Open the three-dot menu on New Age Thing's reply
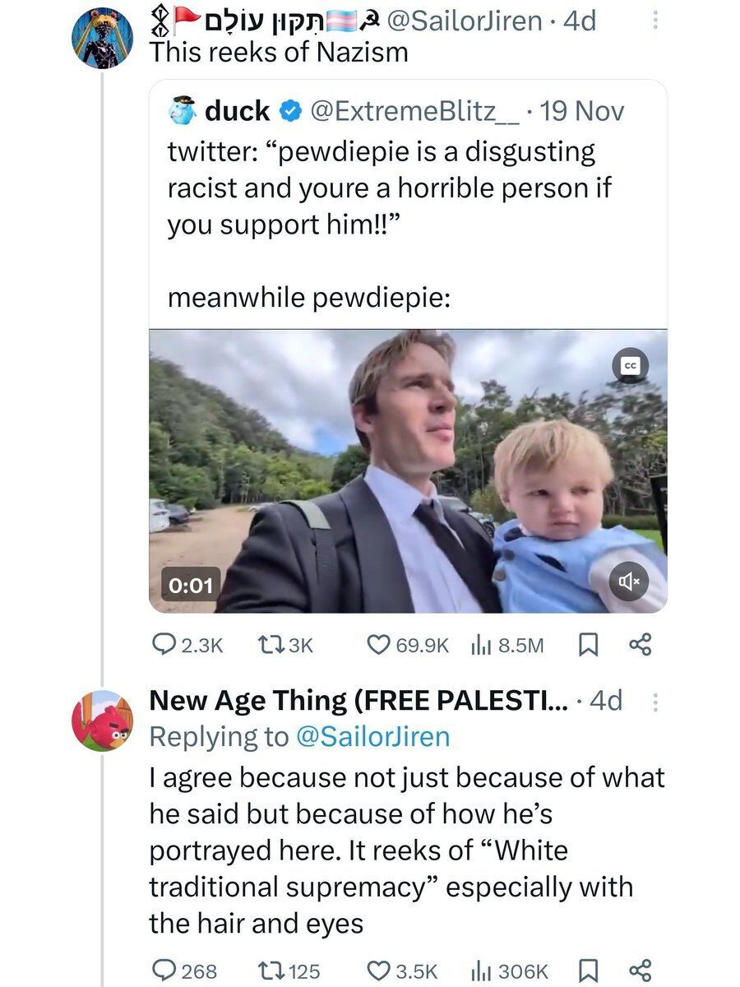The width and height of the screenshot is (740, 987). tap(655, 702)
